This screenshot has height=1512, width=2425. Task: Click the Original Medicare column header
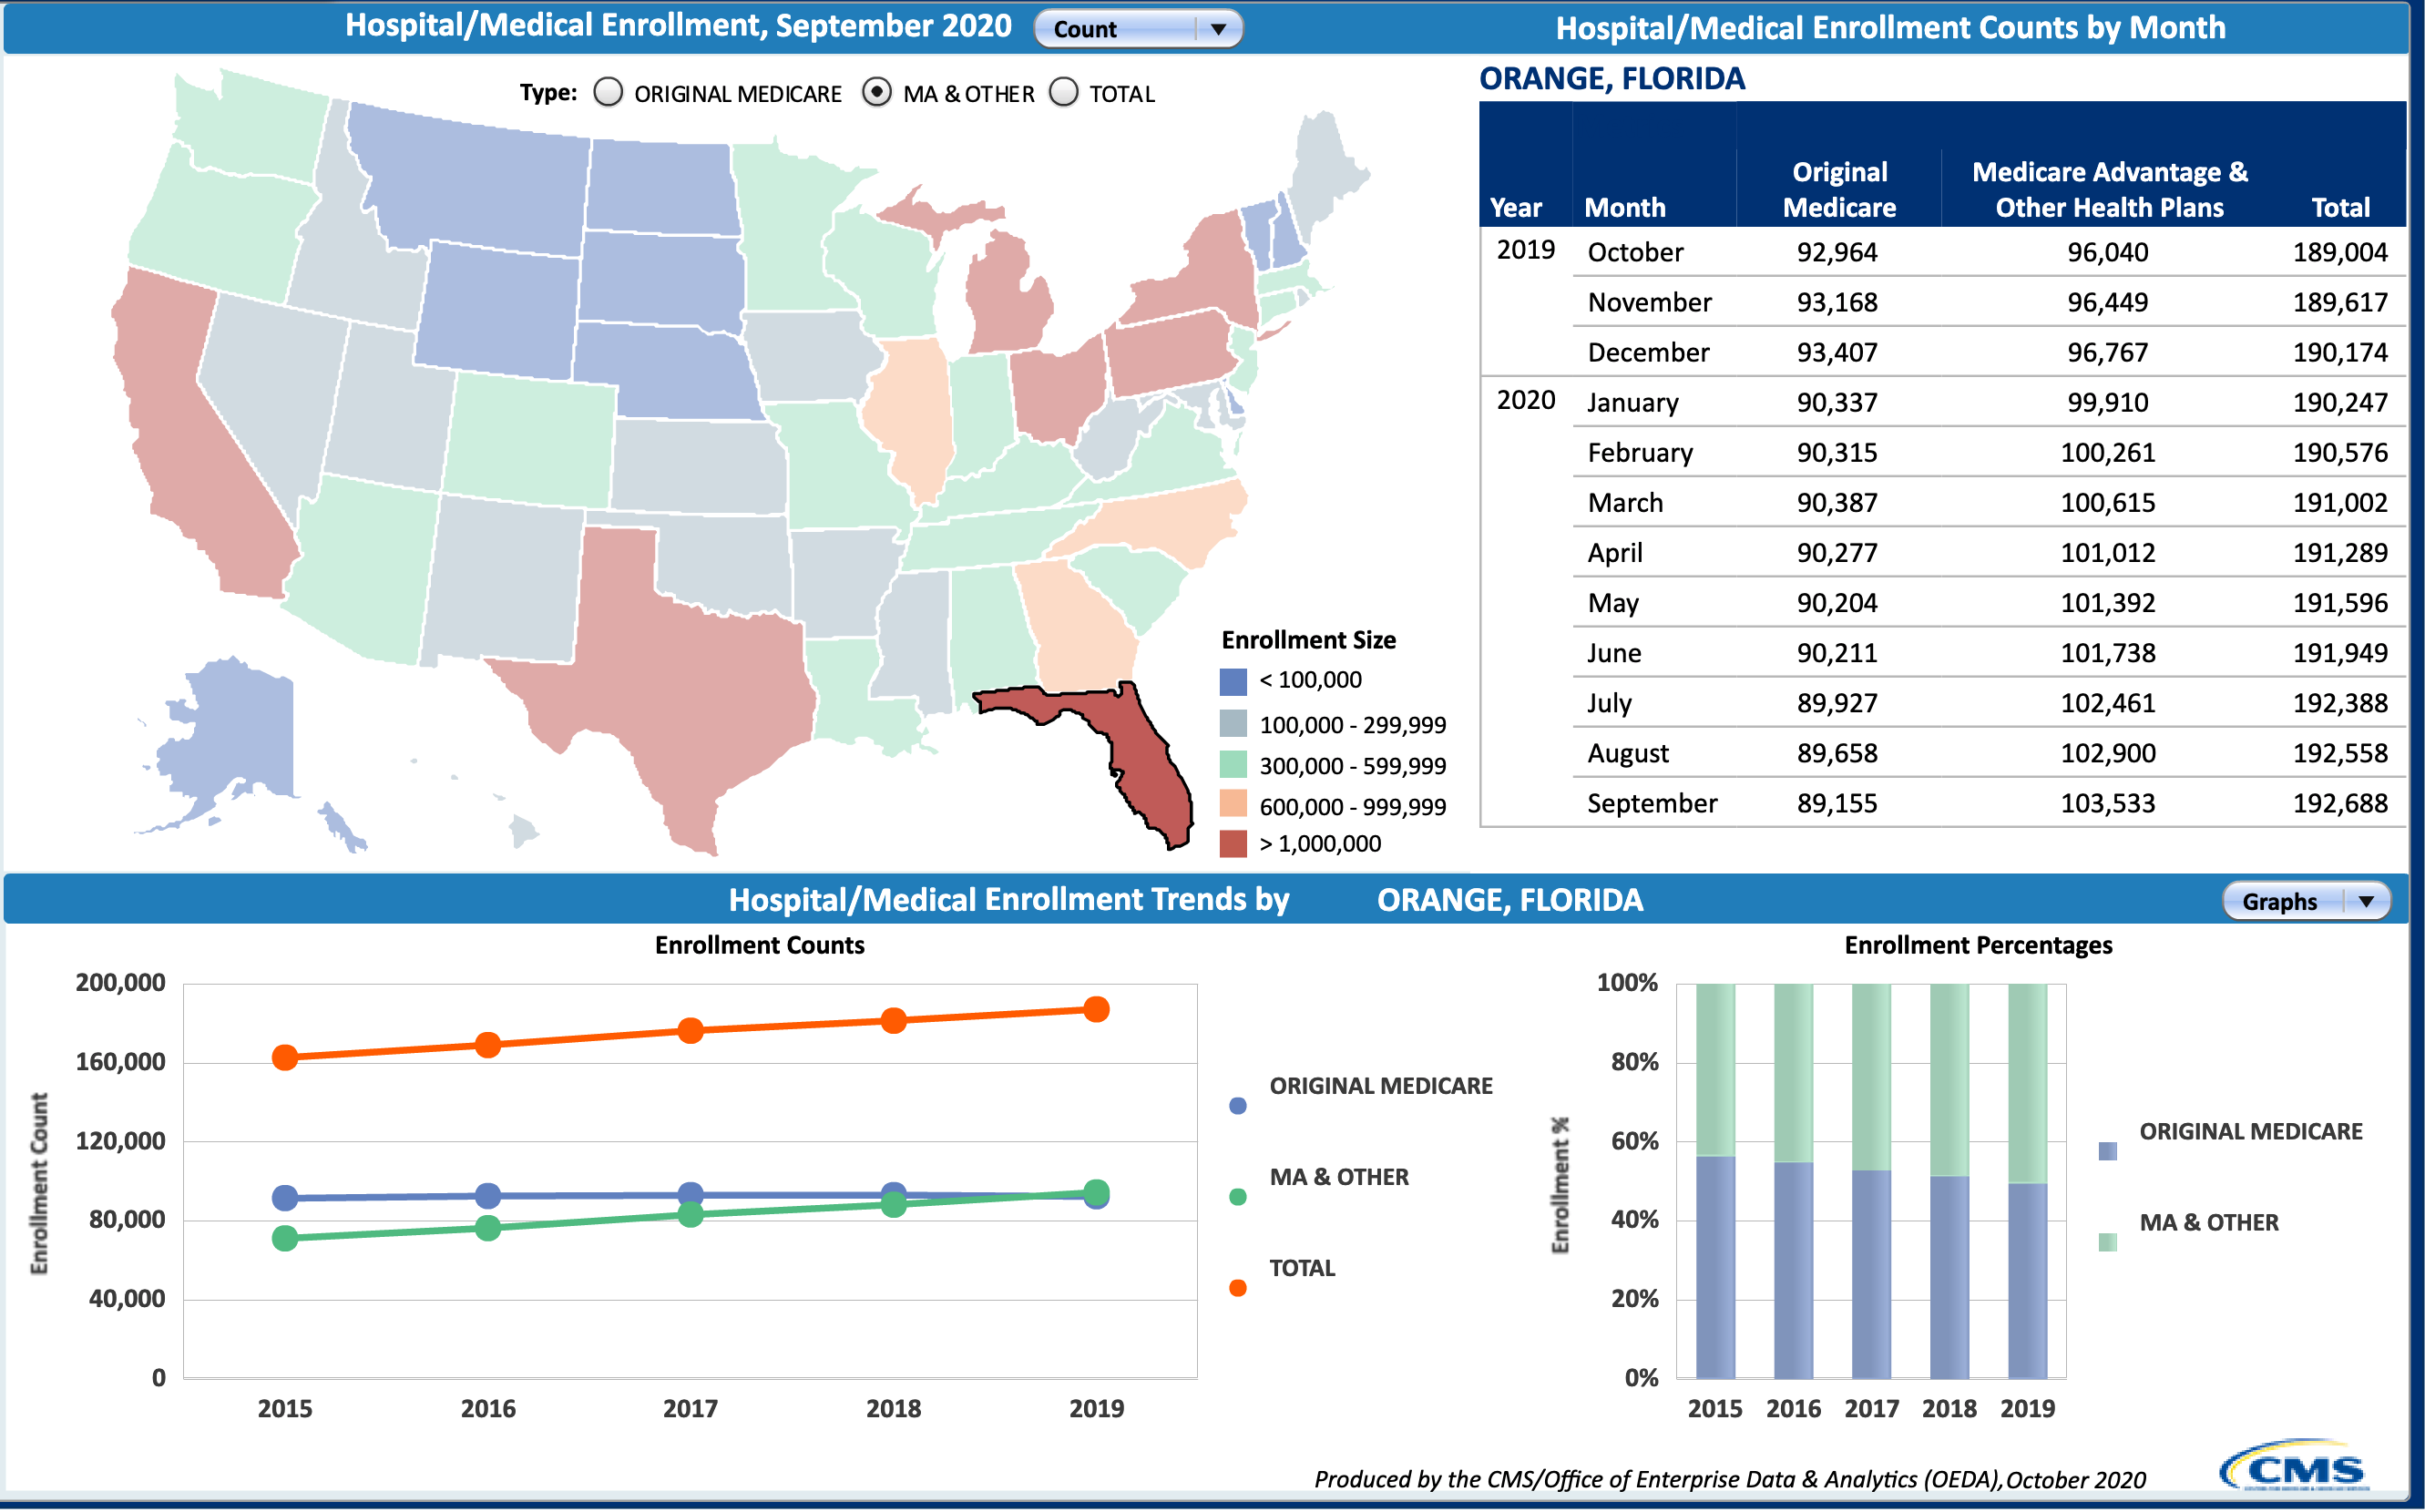tap(1839, 189)
